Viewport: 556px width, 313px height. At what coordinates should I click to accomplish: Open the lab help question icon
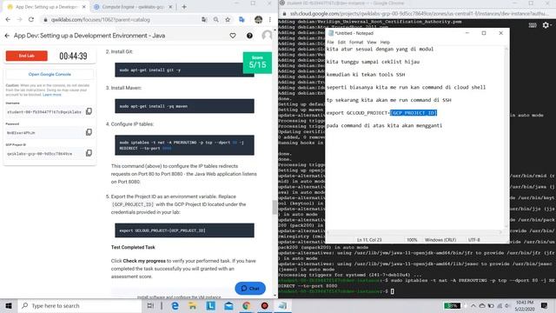click(x=249, y=36)
